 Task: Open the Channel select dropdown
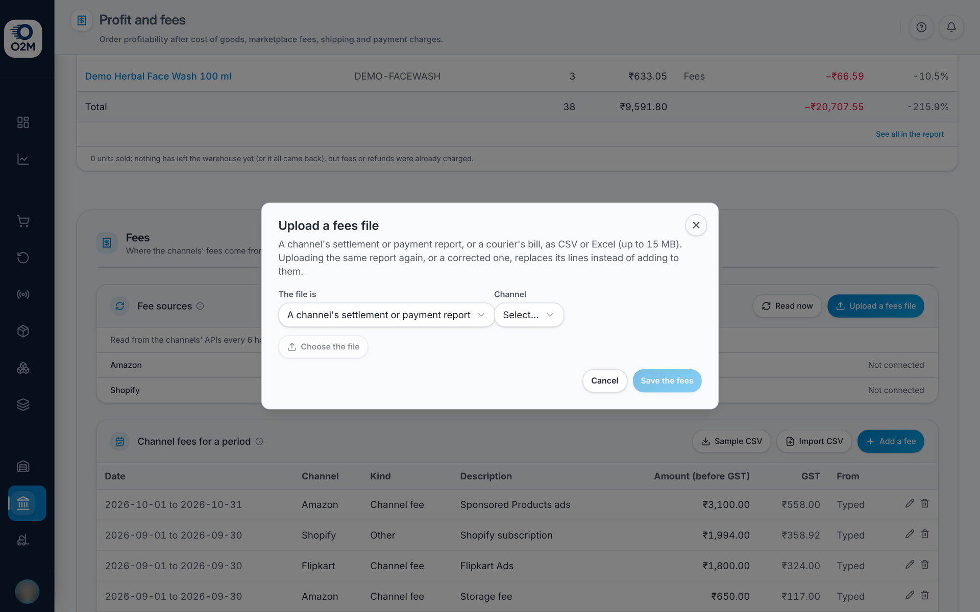[x=528, y=315]
